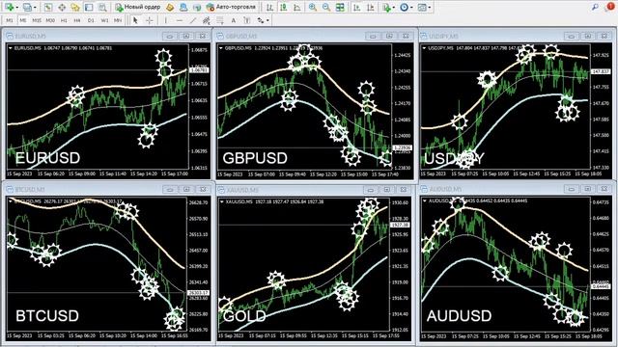This screenshot has width=618, height=347.
Task: Select the text (A) tool
Action: (x=234, y=20)
